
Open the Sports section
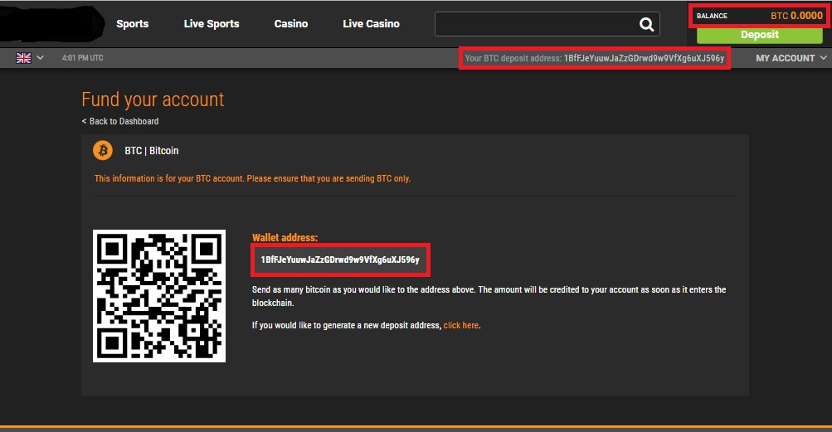[132, 24]
